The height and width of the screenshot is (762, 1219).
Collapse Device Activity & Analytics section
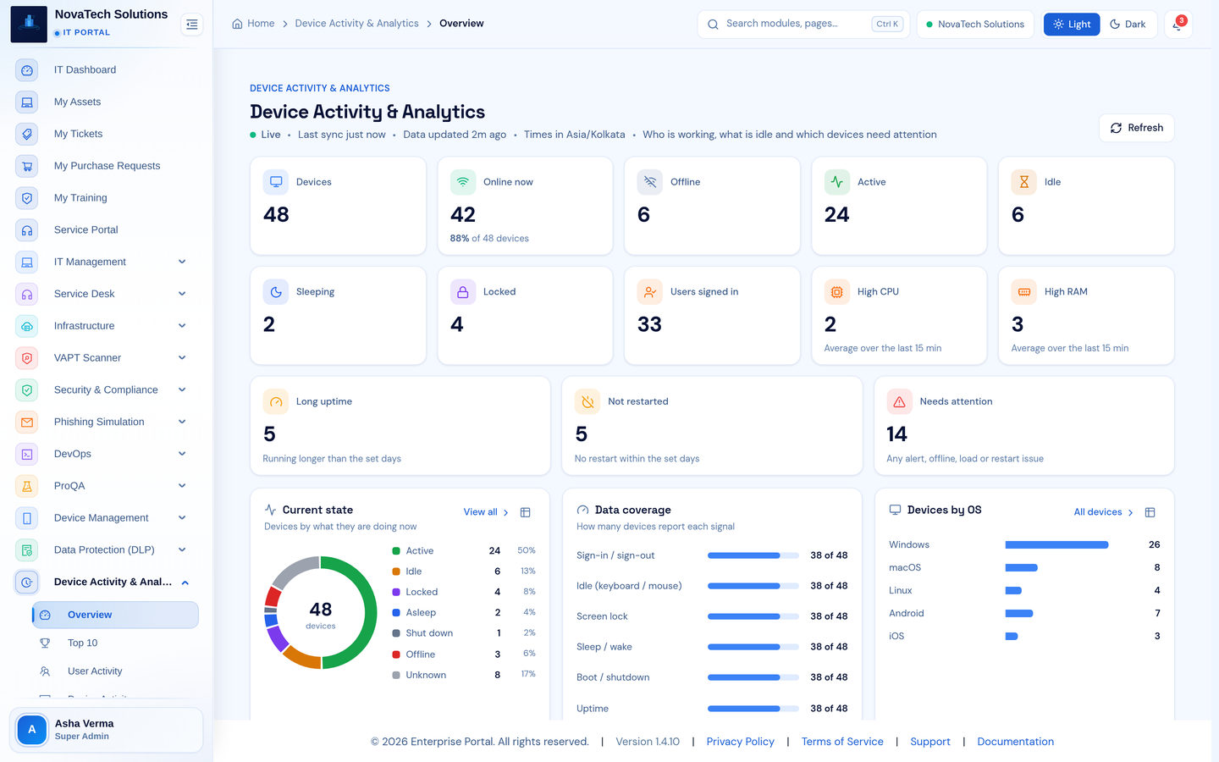tap(185, 583)
